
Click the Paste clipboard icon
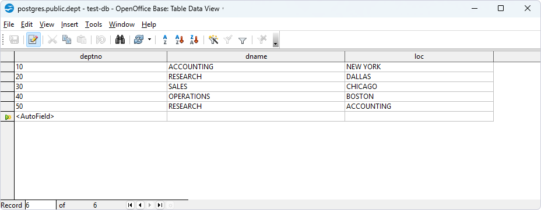82,40
